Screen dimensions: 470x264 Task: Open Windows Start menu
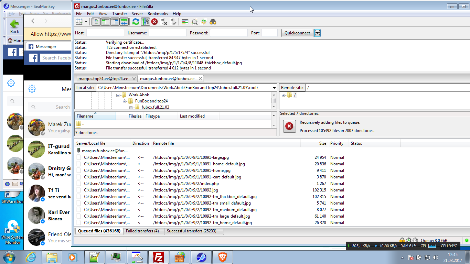(x=9, y=257)
